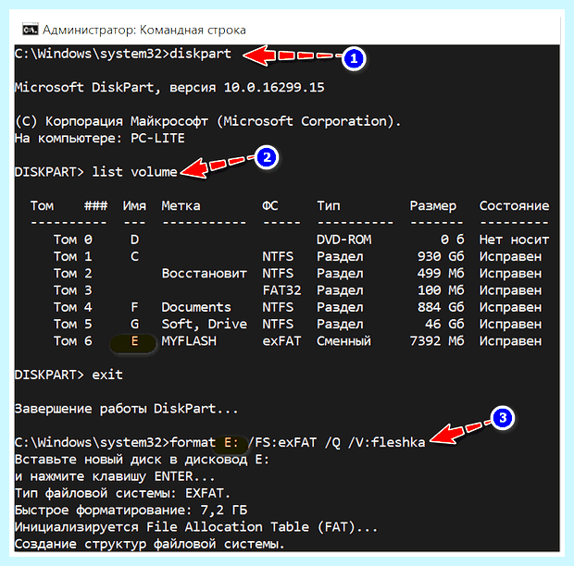Click the highlighted E: in the format command
The image size is (574, 566).
pyautogui.click(x=231, y=443)
